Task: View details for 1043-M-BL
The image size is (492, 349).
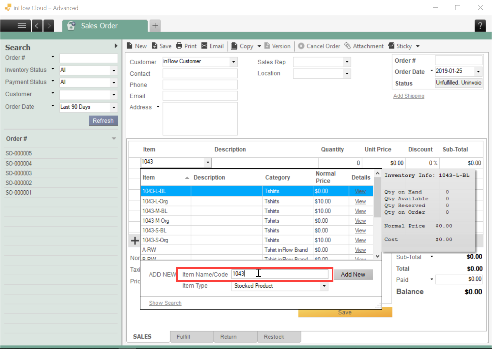Action: tap(360, 211)
